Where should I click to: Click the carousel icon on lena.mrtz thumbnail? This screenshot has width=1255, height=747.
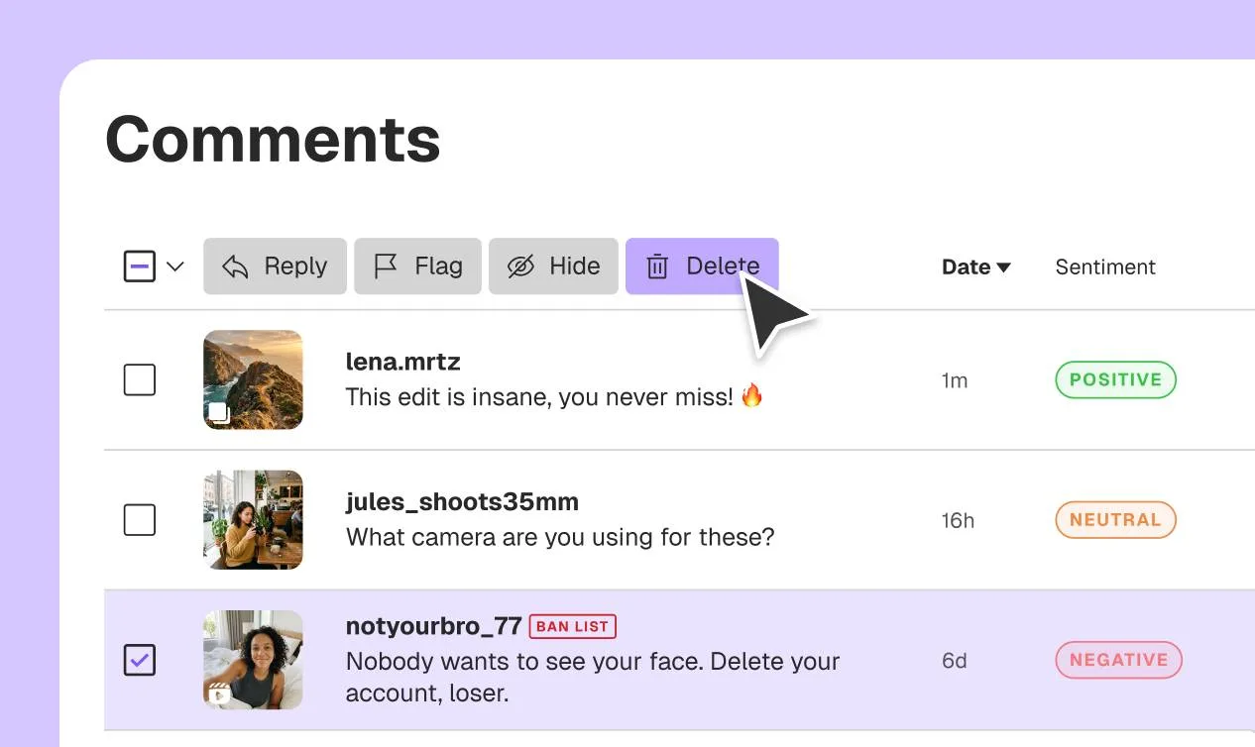tap(219, 414)
